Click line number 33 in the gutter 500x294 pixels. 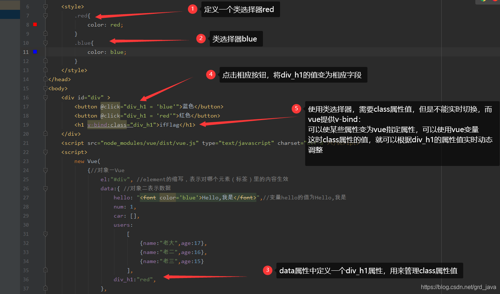click(25, 252)
